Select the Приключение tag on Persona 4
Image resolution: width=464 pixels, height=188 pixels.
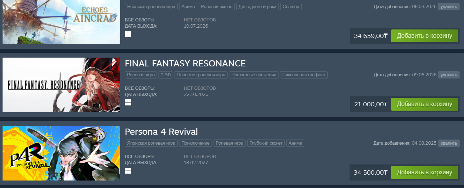coord(196,143)
